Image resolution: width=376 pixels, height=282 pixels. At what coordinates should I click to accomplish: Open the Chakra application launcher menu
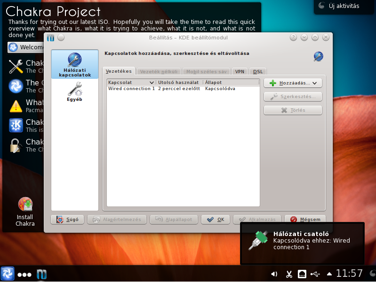pyautogui.click(x=8, y=274)
